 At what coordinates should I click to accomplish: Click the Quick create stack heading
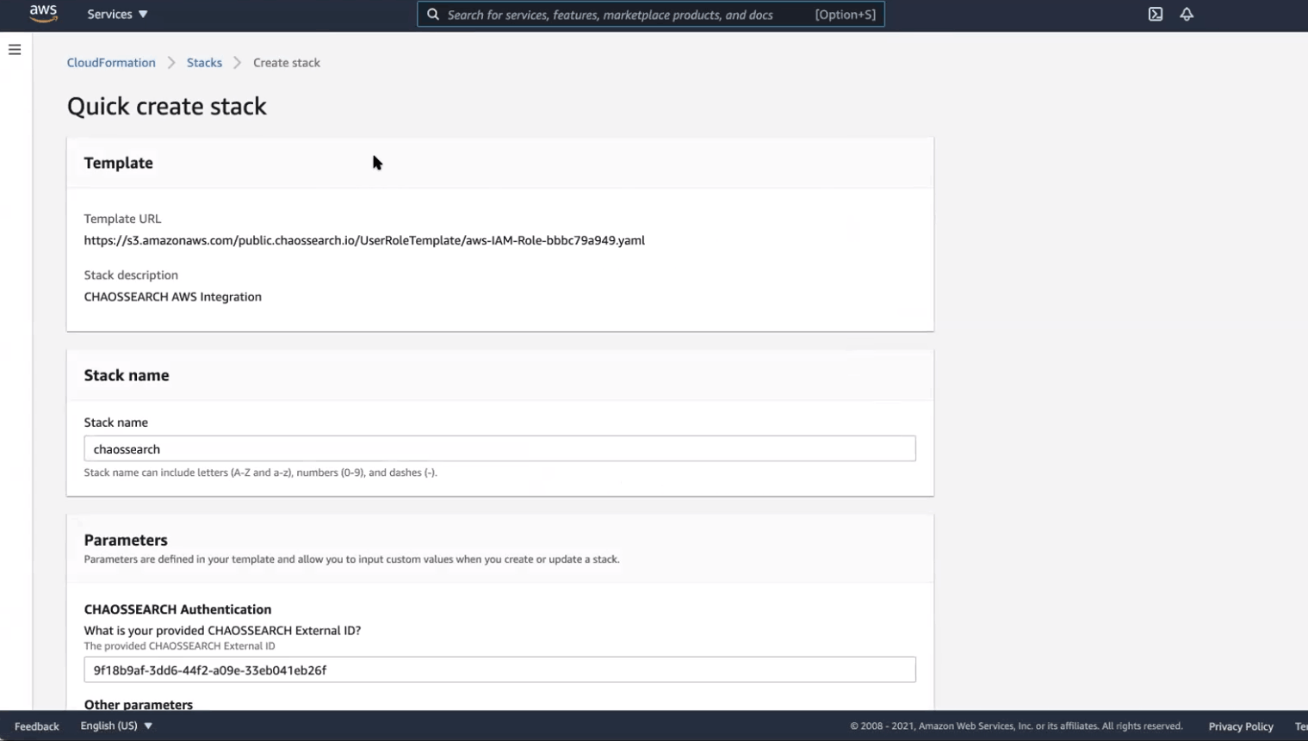[x=167, y=106]
